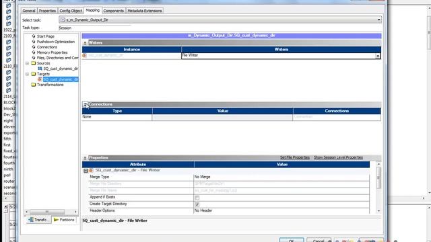Collapse the Connections section
Screen dimensions: 431x242
point(85,104)
